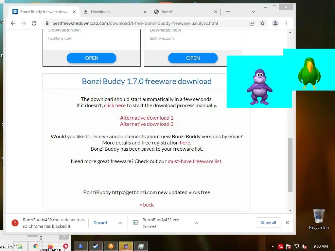The width and height of the screenshot is (335, 251).
Task: Open the Chrome profile avatar
Action: (x=275, y=23)
